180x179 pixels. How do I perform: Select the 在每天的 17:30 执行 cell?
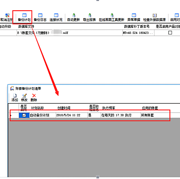pos(121,115)
